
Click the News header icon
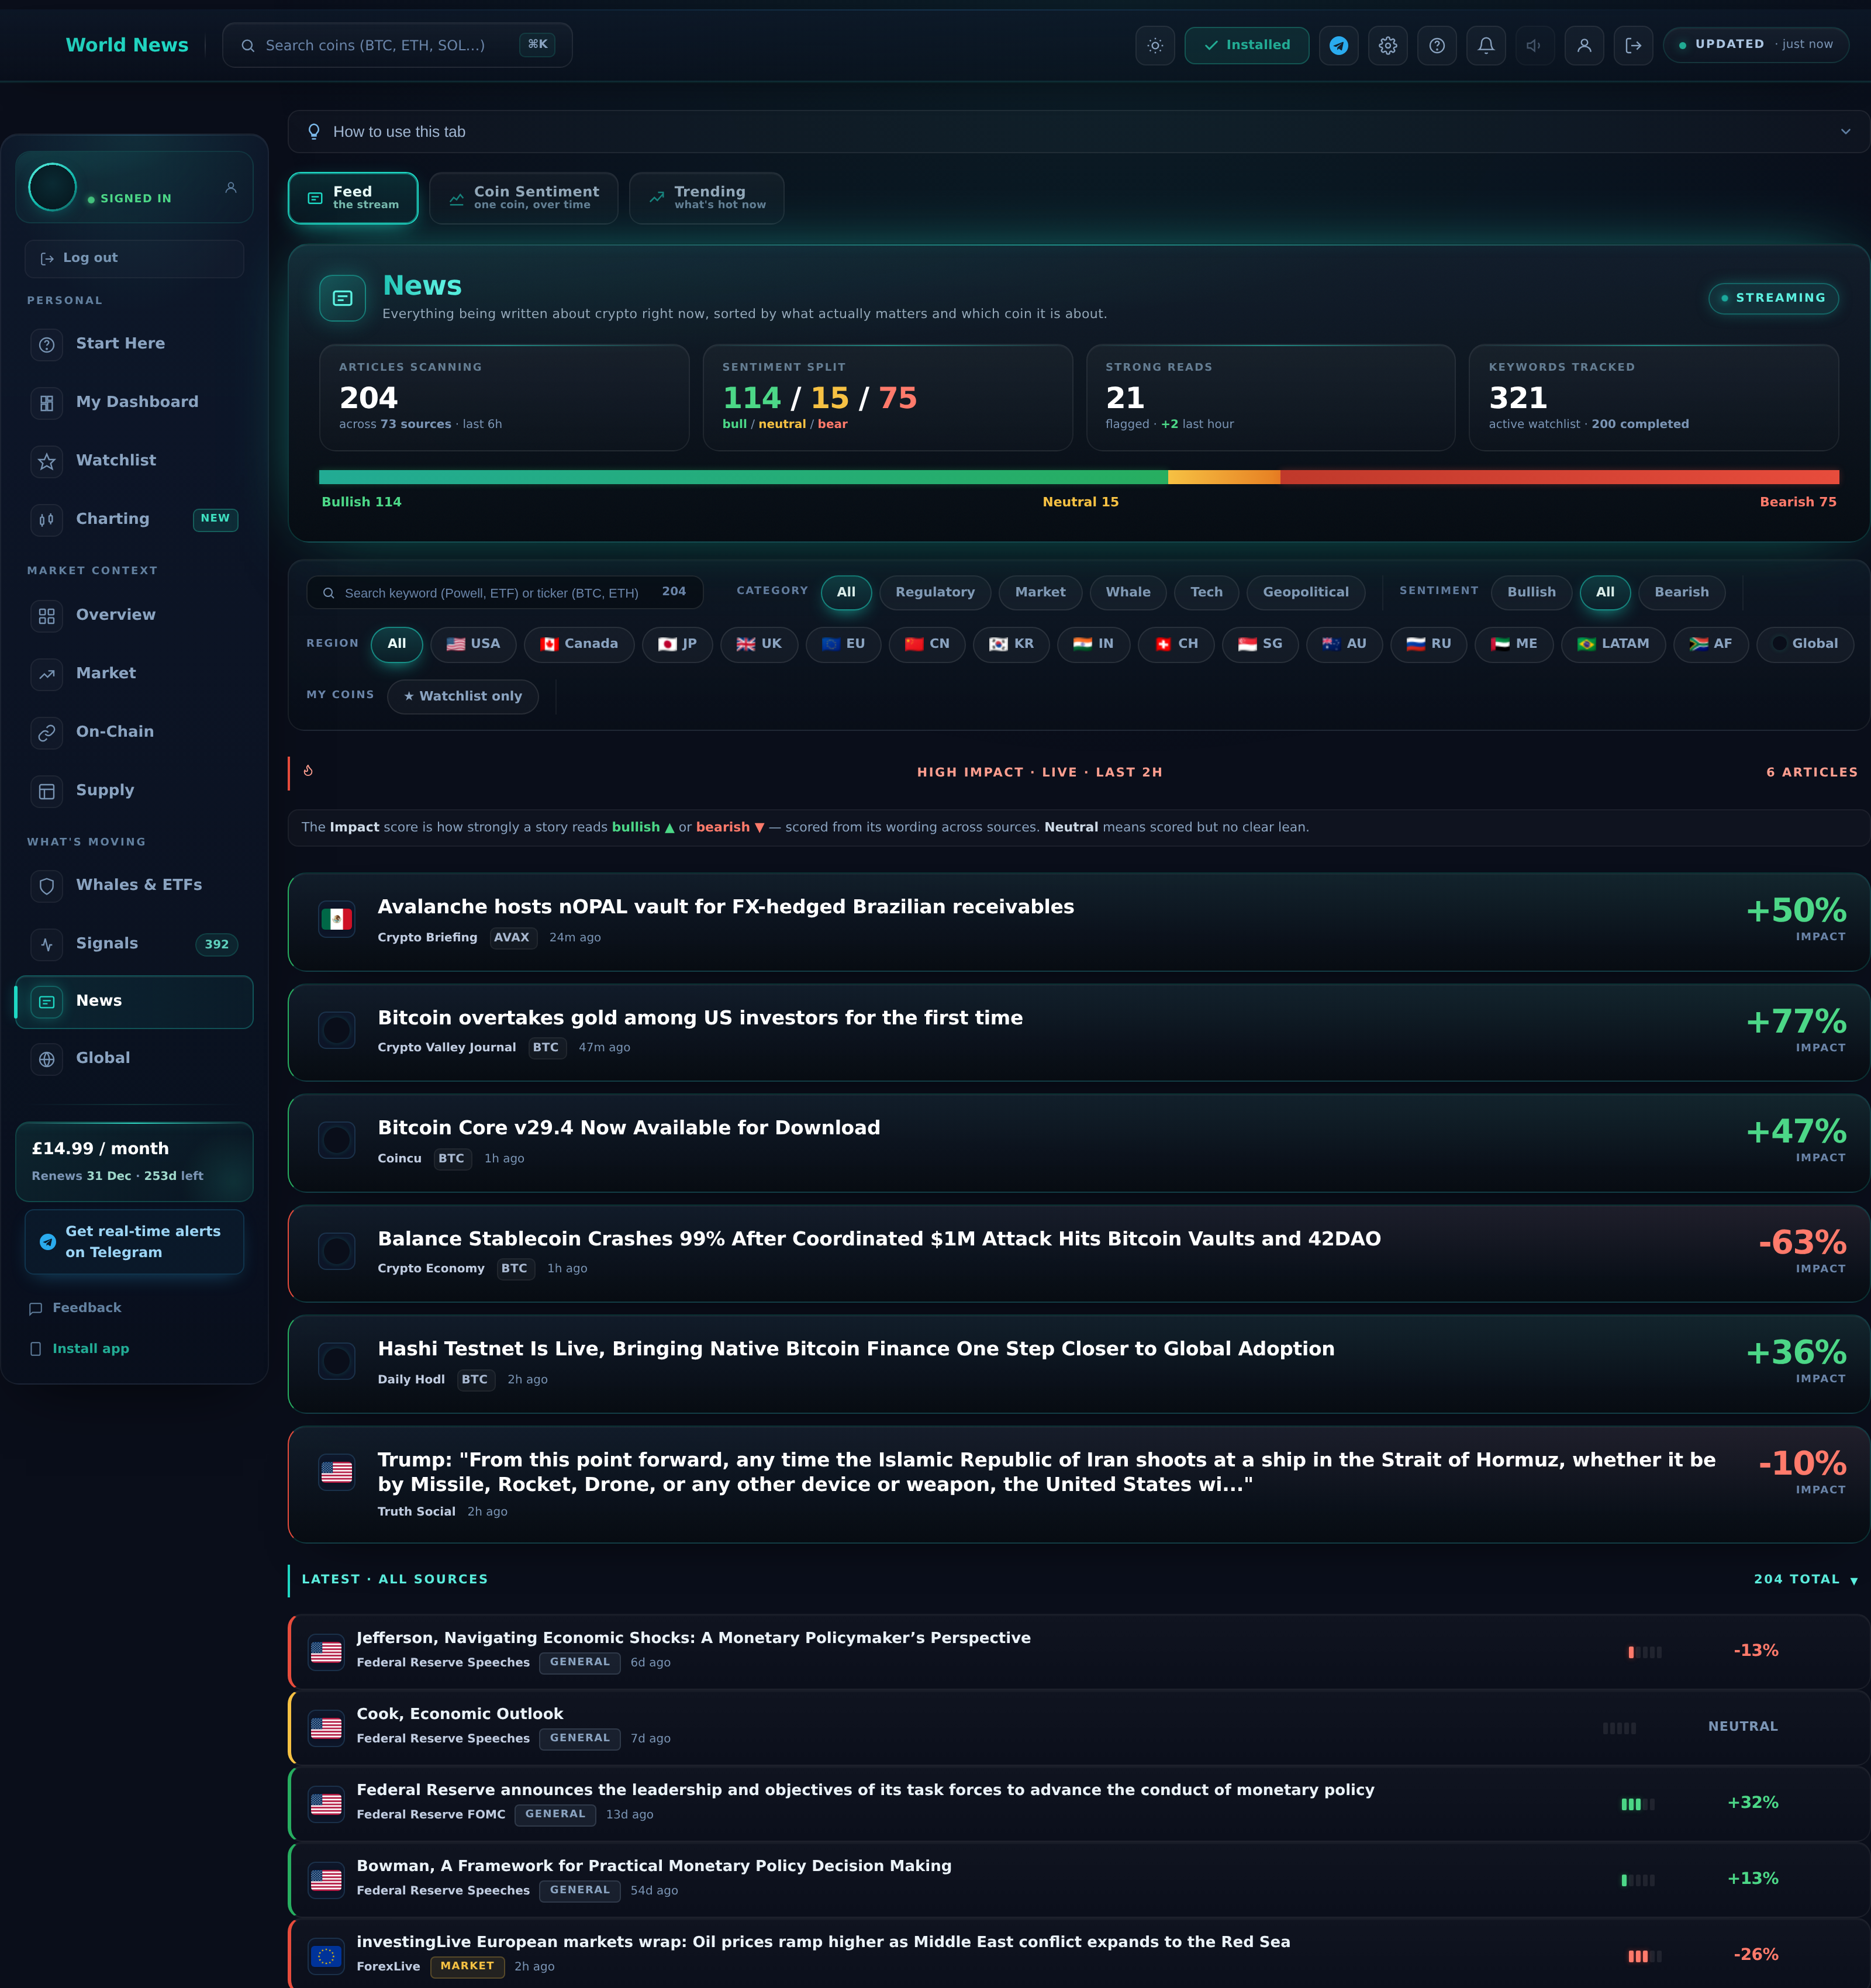[x=342, y=298]
